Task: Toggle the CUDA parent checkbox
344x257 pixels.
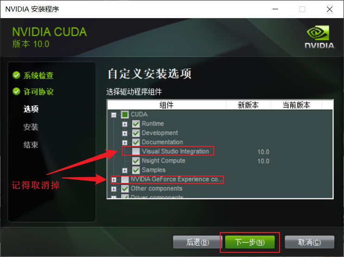Action: click(125, 114)
